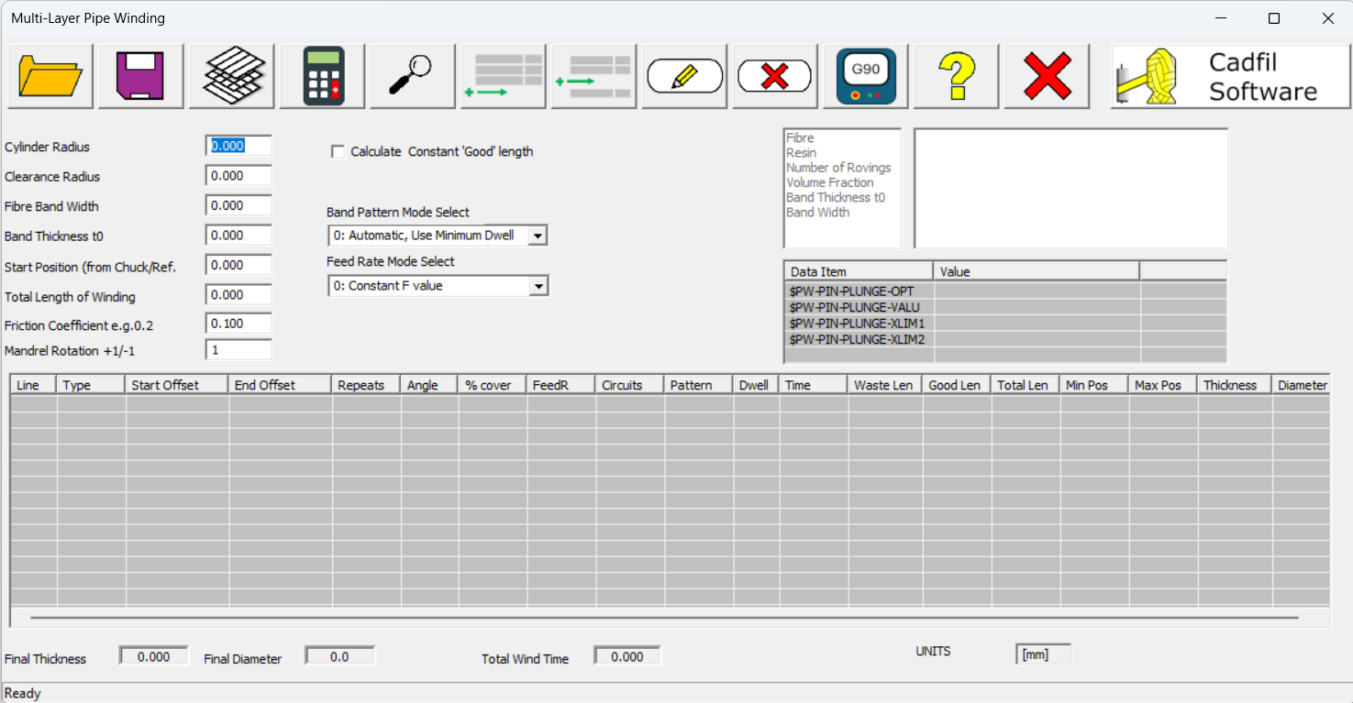Click the Cadfil Software logo
1353x703 pixels.
pyautogui.click(x=1231, y=76)
